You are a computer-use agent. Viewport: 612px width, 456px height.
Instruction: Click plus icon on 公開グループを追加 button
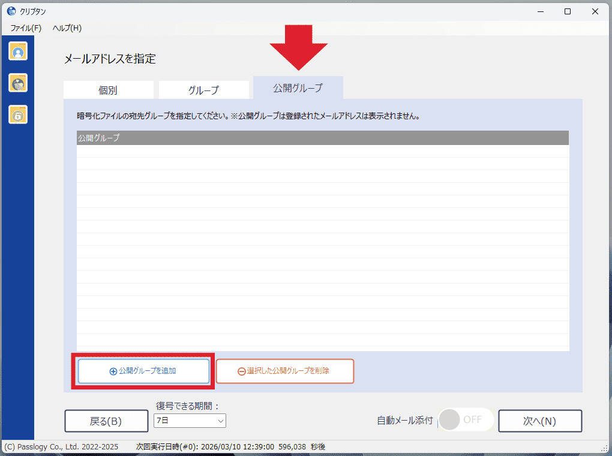pos(113,372)
